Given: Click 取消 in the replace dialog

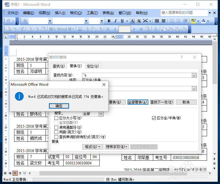Looking at the screenshot, I should click(x=186, y=102).
